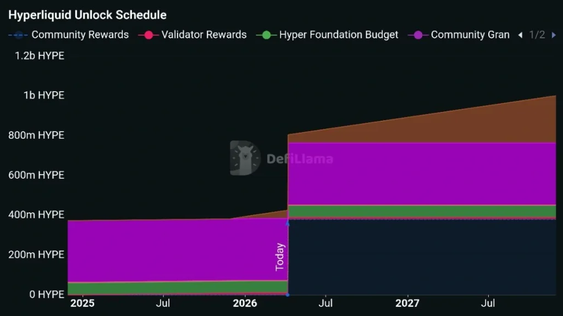Click the blue arrow above the Today line
Screen dimensions: 563x316
tap(288, 224)
